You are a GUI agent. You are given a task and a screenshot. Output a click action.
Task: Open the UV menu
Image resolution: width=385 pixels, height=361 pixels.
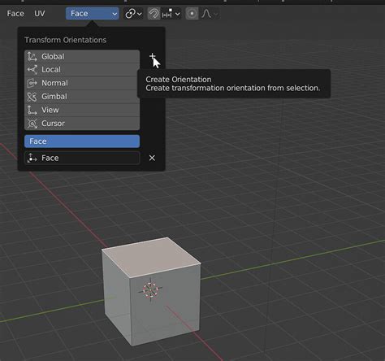(40, 14)
